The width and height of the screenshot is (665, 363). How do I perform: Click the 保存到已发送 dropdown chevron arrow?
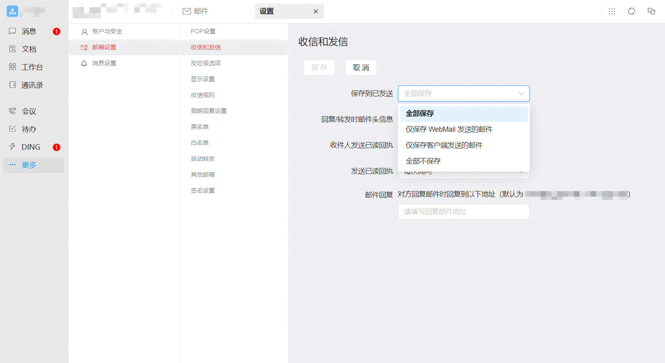point(521,94)
